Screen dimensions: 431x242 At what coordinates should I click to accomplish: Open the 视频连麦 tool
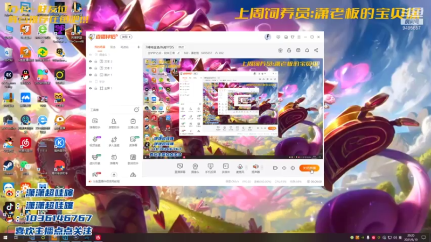point(95,141)
